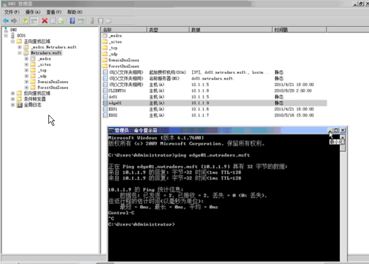Collapse the Nwtraders.msft zone node
The image size is (369, 264).
(20, 53)
